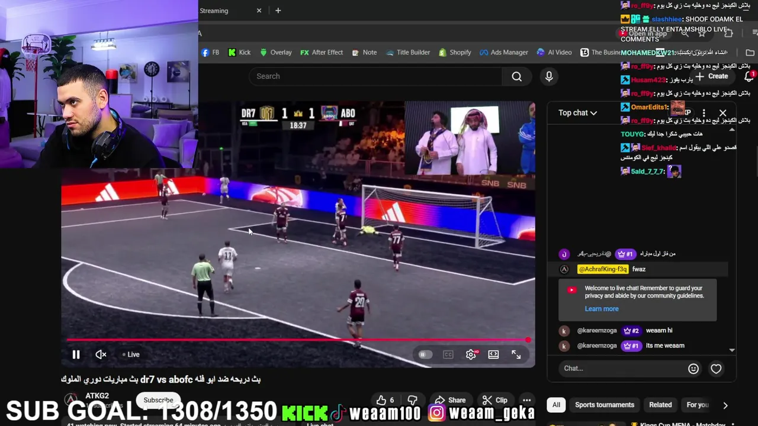Open the ATKG2 channel name
Screen dimensions: 758x426
(97, 396)
